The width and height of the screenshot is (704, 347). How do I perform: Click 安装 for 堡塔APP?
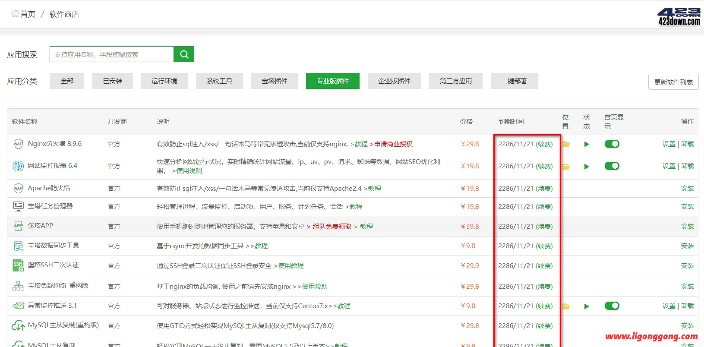pos(688,227)
